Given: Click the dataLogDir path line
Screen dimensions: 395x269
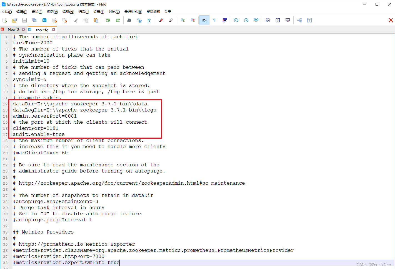Looking at the screenshot, I should [x=84, y=110].
